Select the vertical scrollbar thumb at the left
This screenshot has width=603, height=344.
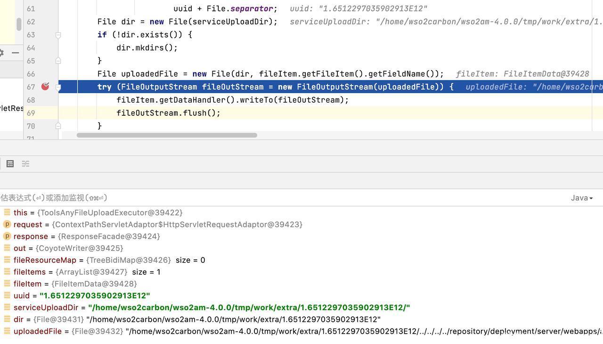[19, 24]
